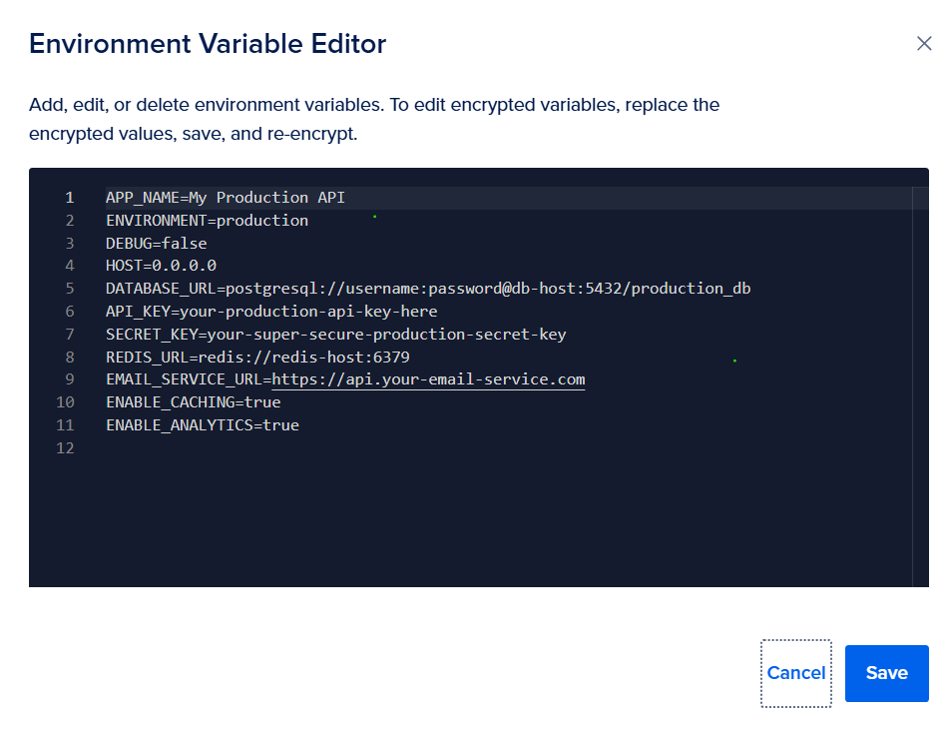The height and width of the screenshot is (729, 947).
Task: Click line number 11 in the gutter
Action: (66, 425)
